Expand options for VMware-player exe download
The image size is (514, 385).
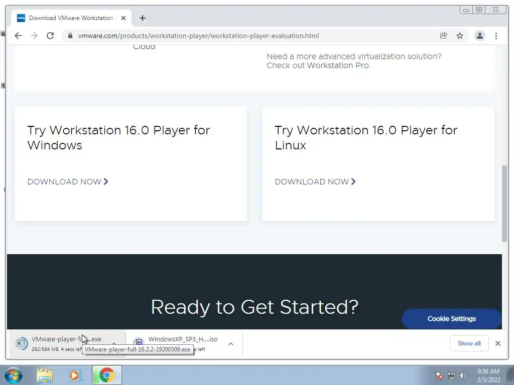(x=114, y=343)
